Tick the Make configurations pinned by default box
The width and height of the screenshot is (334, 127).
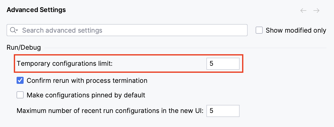point(20,95)
